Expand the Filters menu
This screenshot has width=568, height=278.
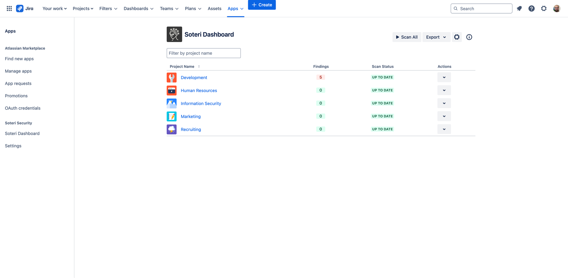(108, 9)
